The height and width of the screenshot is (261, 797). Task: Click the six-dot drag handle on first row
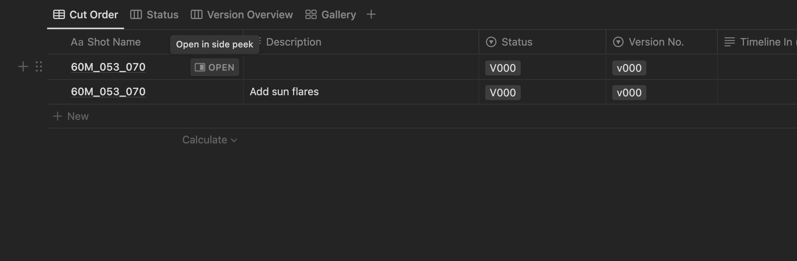(39, 66)
